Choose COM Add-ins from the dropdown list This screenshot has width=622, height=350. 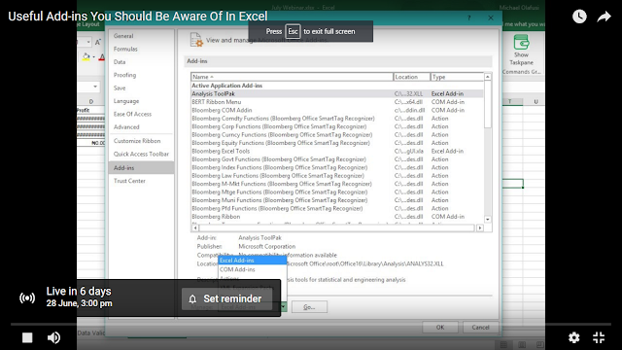click(253, 269)
